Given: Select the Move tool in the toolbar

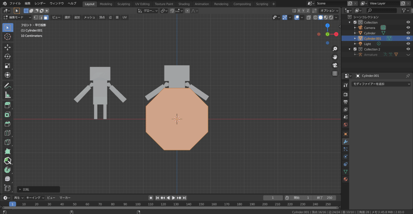Looking at the screenshot, I should (8, 47).
